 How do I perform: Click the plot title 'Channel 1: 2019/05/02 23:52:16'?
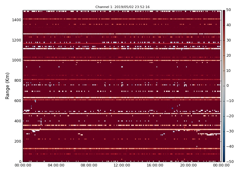[x=122, y=7]
